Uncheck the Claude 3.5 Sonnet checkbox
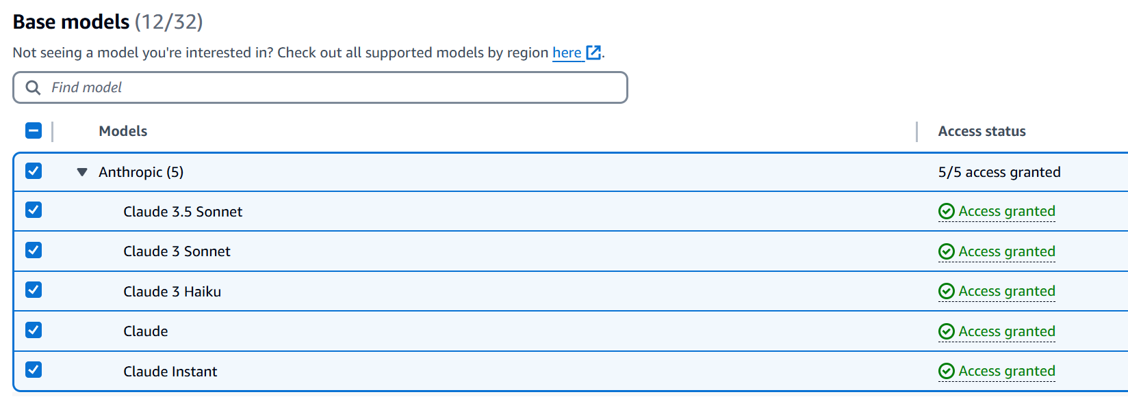 pyautogui.click(x=34, y=210)
